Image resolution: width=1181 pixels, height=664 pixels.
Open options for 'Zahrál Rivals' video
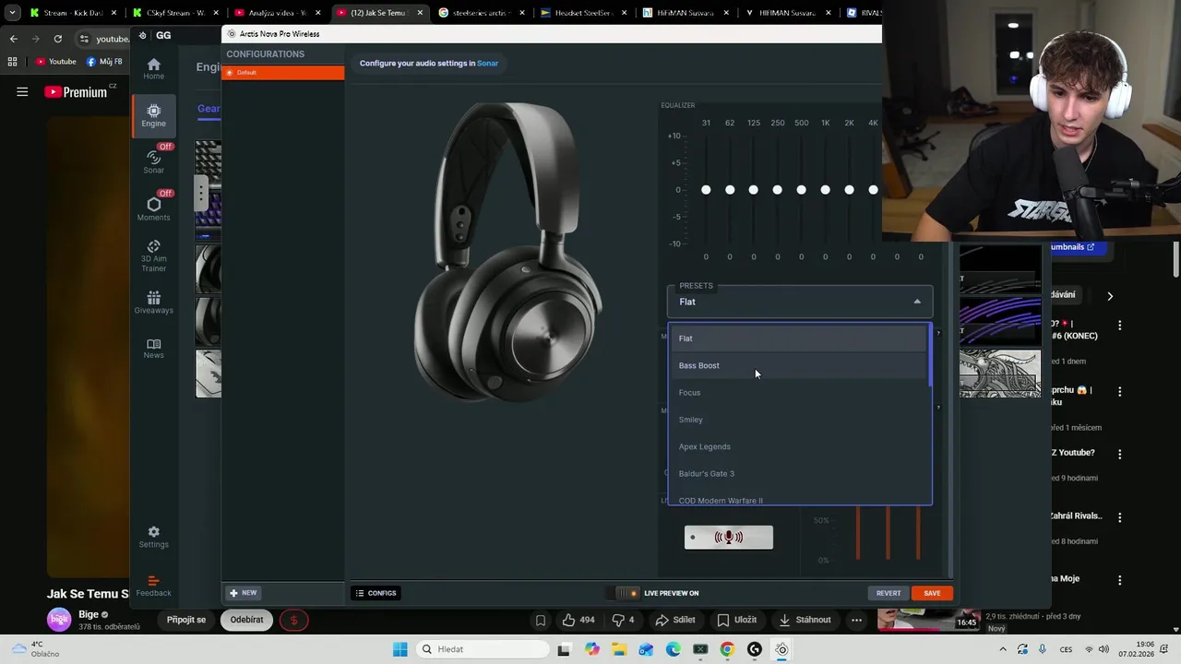pos(1120,517)
